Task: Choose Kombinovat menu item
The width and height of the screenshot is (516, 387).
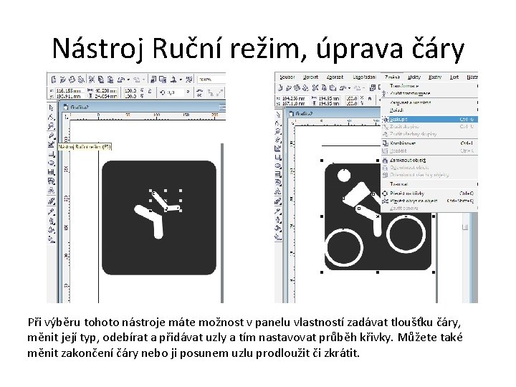Action: click(x=429, y=143)
